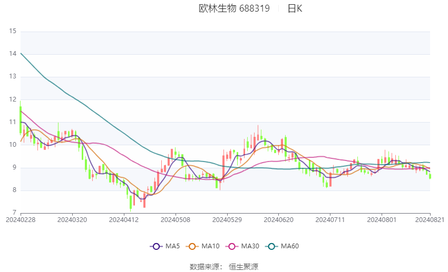
Task: Select the 20240711 x-axis date label
Action: pos(330,220)
